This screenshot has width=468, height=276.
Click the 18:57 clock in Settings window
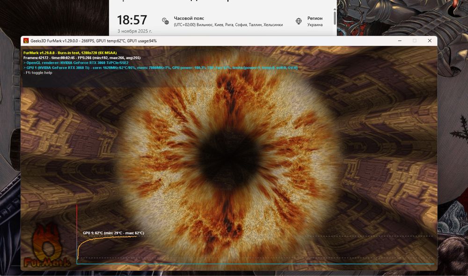point(132,20)
